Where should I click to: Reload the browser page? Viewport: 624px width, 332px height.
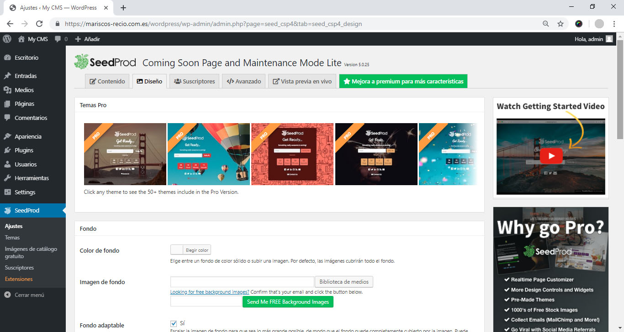[39, 24]
